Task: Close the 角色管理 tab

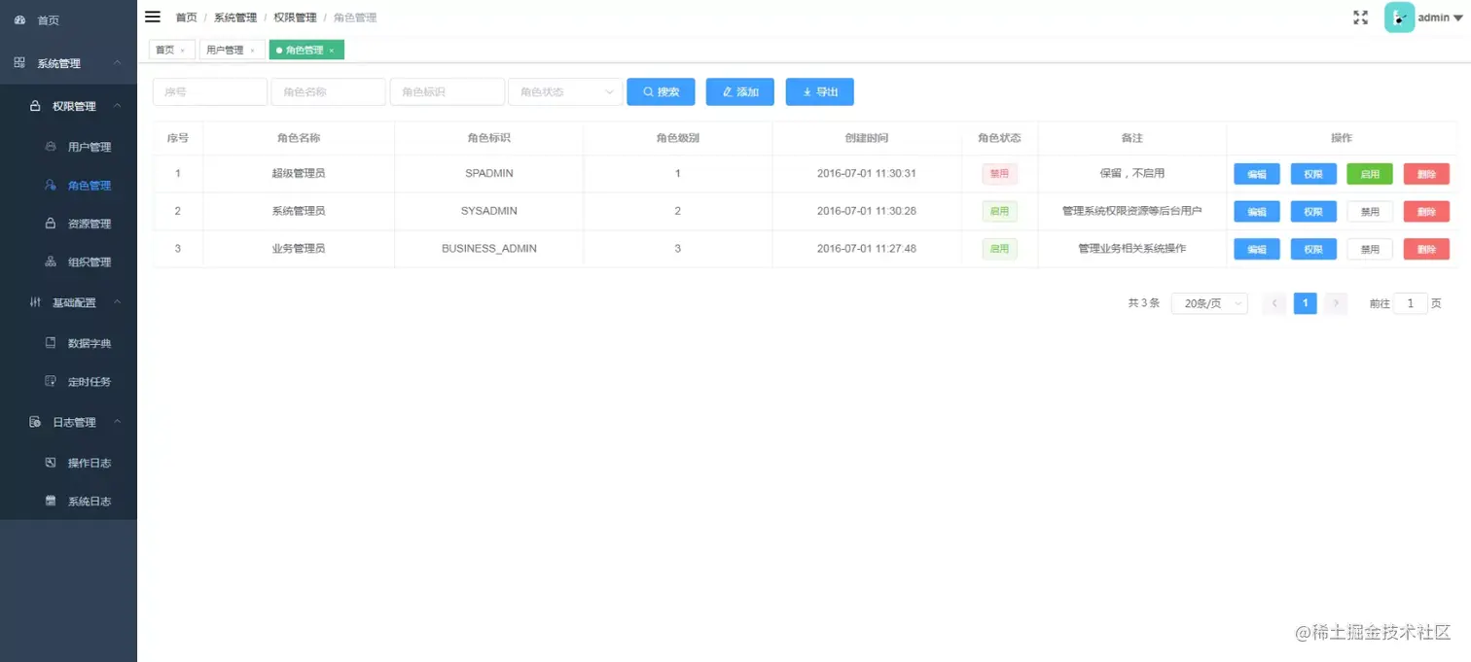Action: click(331, 51)
